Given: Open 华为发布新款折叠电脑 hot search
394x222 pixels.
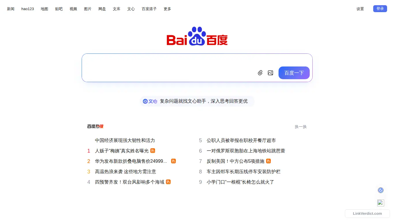Looking at the screenshot, I should pyautogui.click(x=131, y=161).
